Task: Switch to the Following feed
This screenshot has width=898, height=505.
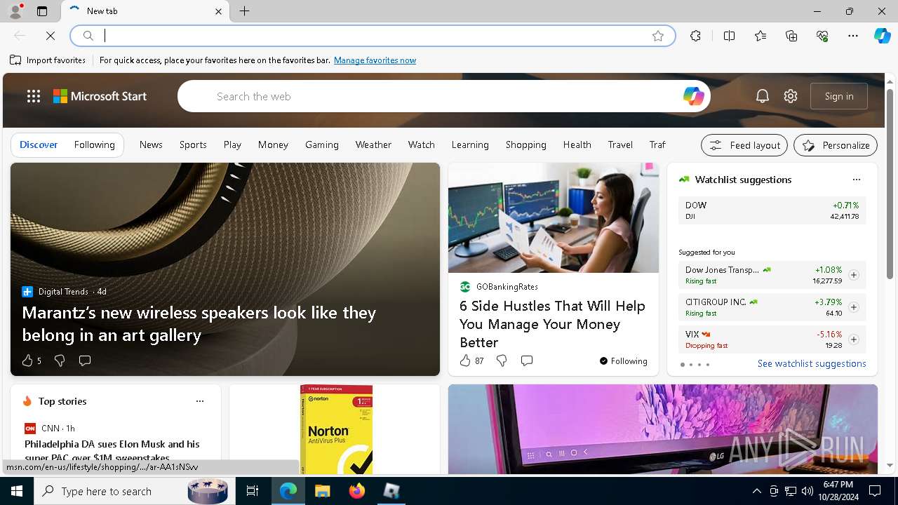Action: pos(94,144)
